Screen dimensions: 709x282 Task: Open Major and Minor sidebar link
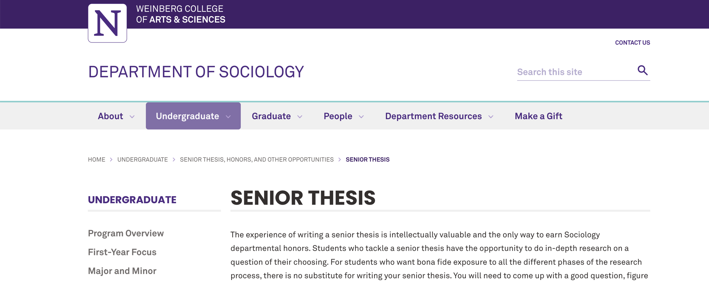pyautogui.click(x=122, y=271)
